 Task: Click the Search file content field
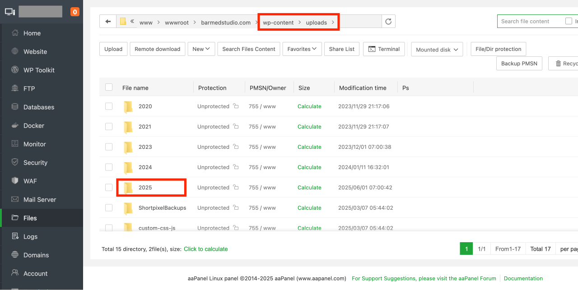tap(531, 21)
